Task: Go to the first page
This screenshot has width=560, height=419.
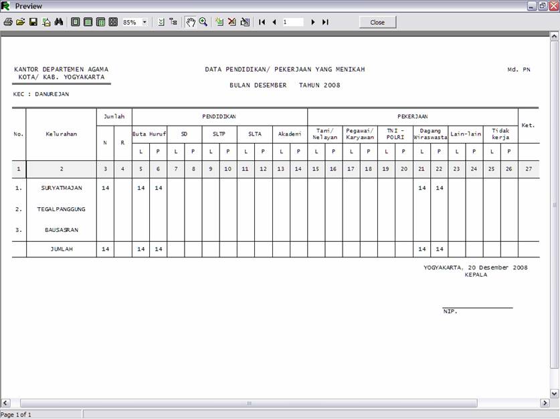Action: (262, 22)
